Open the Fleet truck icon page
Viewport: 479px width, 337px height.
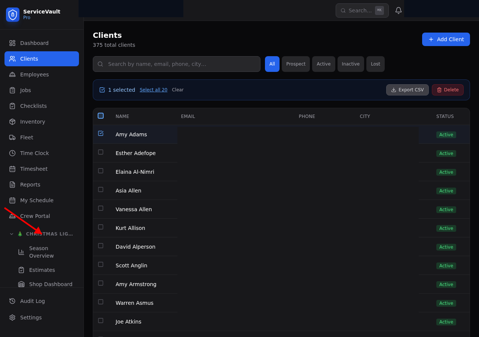click(12, 137)
